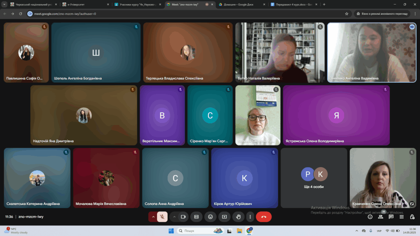Click Windows taskbar search box

(201, 231)
